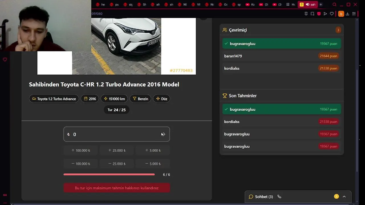Click the car listing title heading

coord(104,85)
